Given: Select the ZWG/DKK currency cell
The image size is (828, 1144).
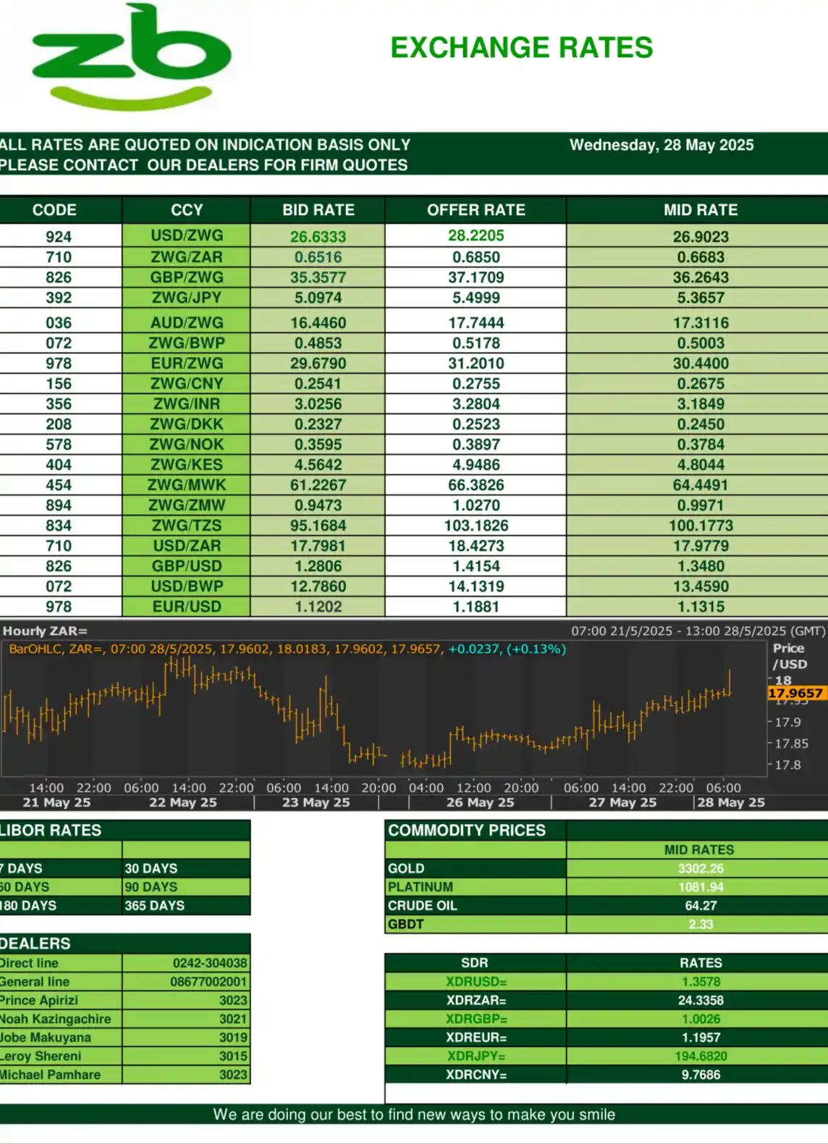Looking at the screenshot, I should pyautogui.click(x=187, y=424).
